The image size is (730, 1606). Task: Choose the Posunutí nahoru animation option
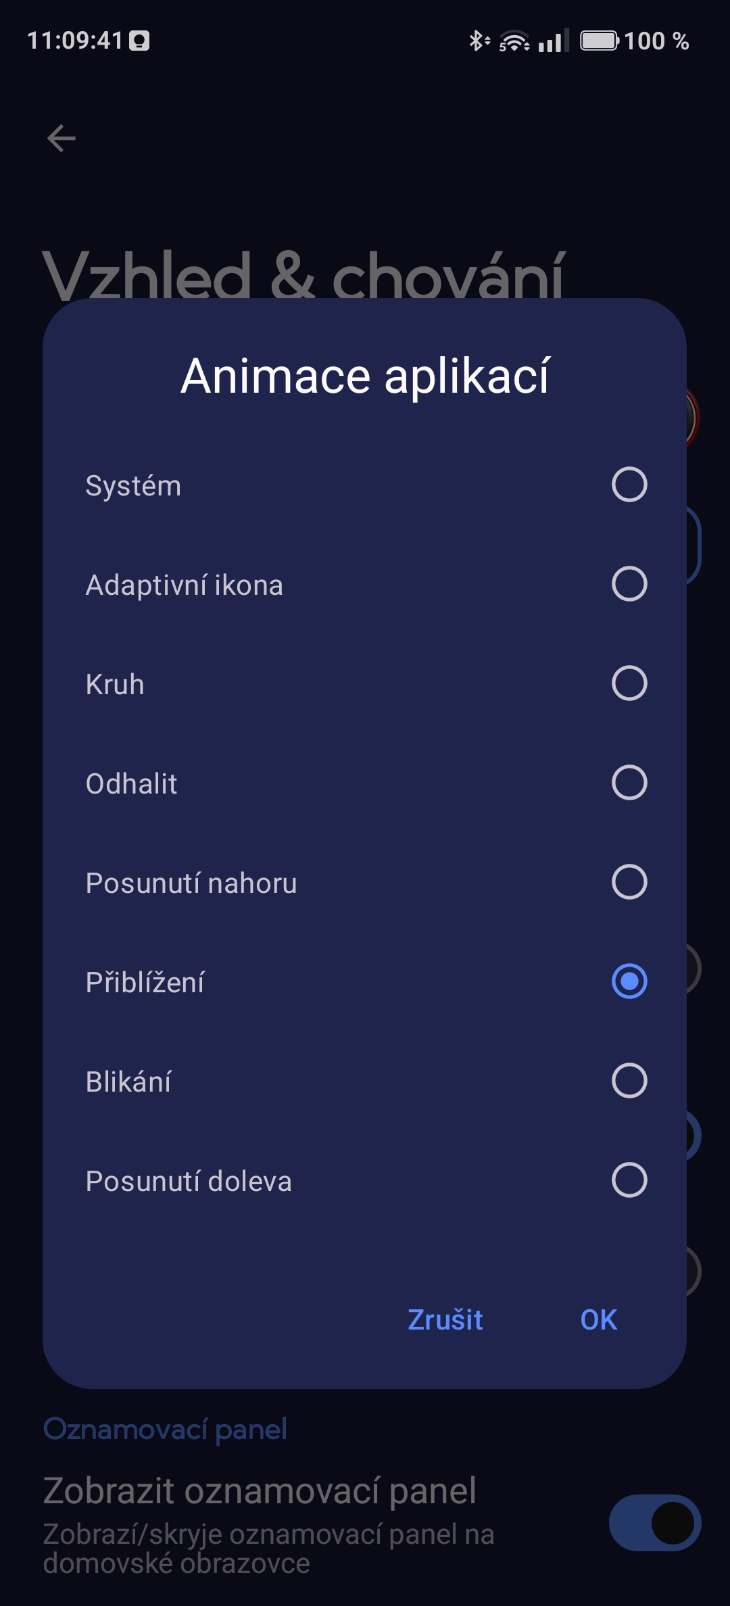(364, 882)
